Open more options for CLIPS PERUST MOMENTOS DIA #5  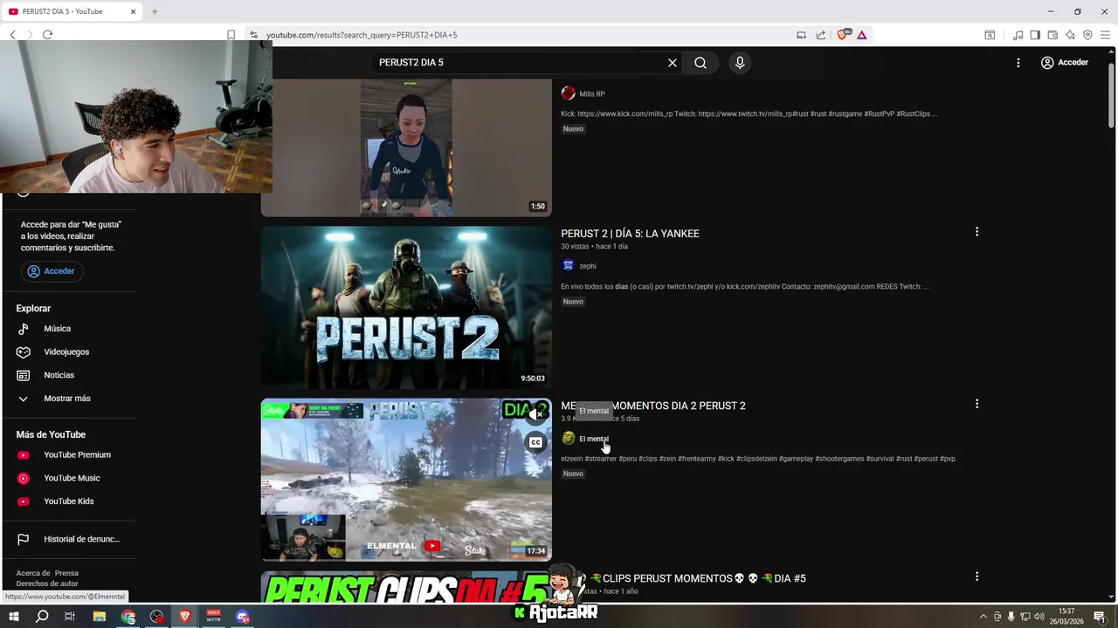977,577
